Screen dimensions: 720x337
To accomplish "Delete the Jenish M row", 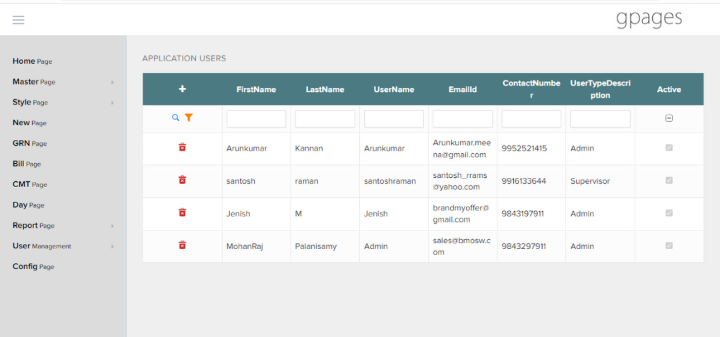I will click(182, 212).
